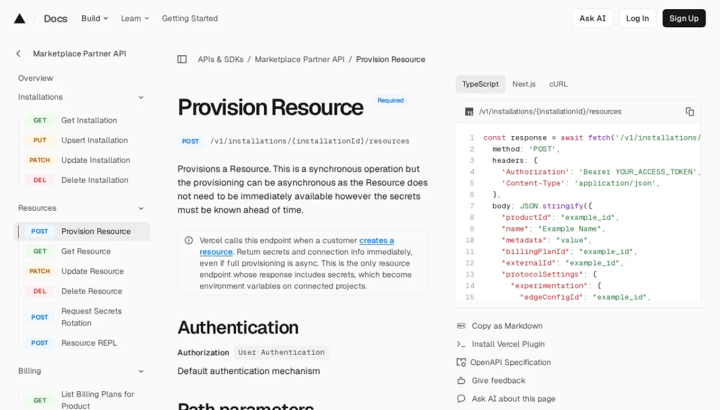The width and height of the screenshot is (728, 410).
Task: Follow the 'creates a resource' link
Action: [x=377, y=241]
